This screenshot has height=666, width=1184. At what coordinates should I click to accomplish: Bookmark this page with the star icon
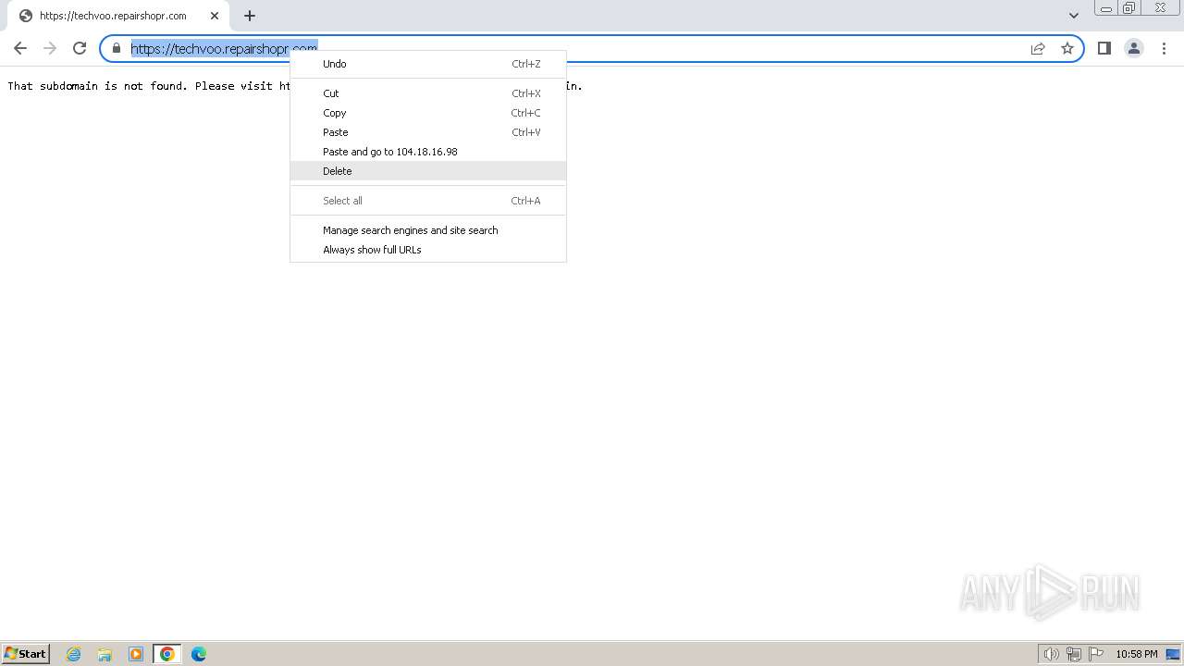pyautogui.click(x=1067, y=48)
